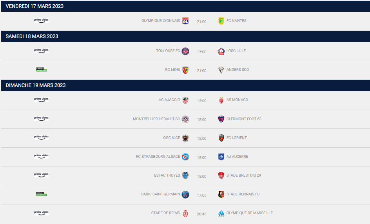This screenshot has height=224, width=370.
Task: Click the Olympique Lyonnais club crest
Action: [x=185, y=21]
